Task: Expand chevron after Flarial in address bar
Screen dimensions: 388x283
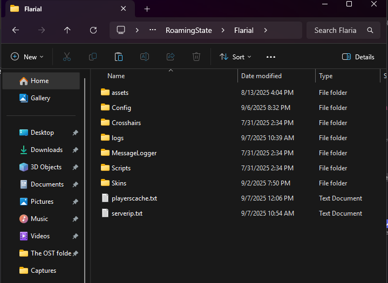Action: click(x=266, y=30)
